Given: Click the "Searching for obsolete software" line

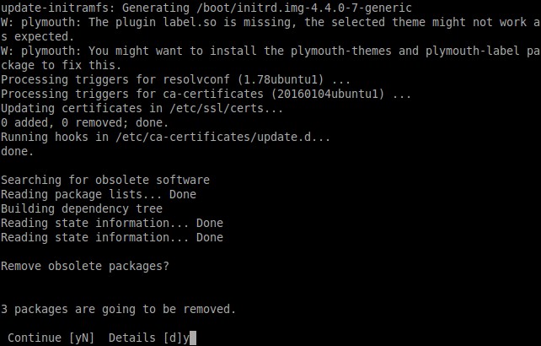Looking at the screenshot, I should click(105, 180).
